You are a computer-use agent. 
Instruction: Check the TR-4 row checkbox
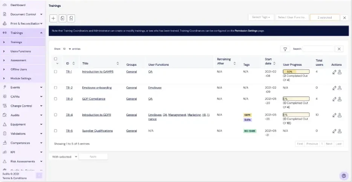click(x=55, y=115)
